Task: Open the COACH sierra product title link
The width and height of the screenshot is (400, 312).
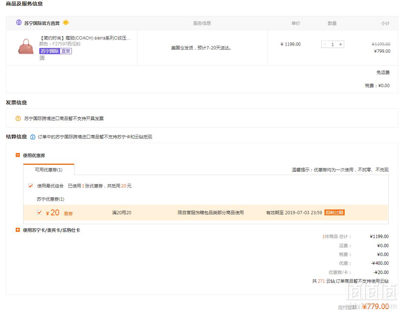Action: [x=86, y=38]
